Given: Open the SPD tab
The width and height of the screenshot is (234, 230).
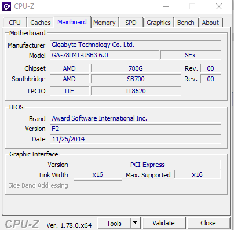Looking at the screenshot, I should [x=131, y=23].
